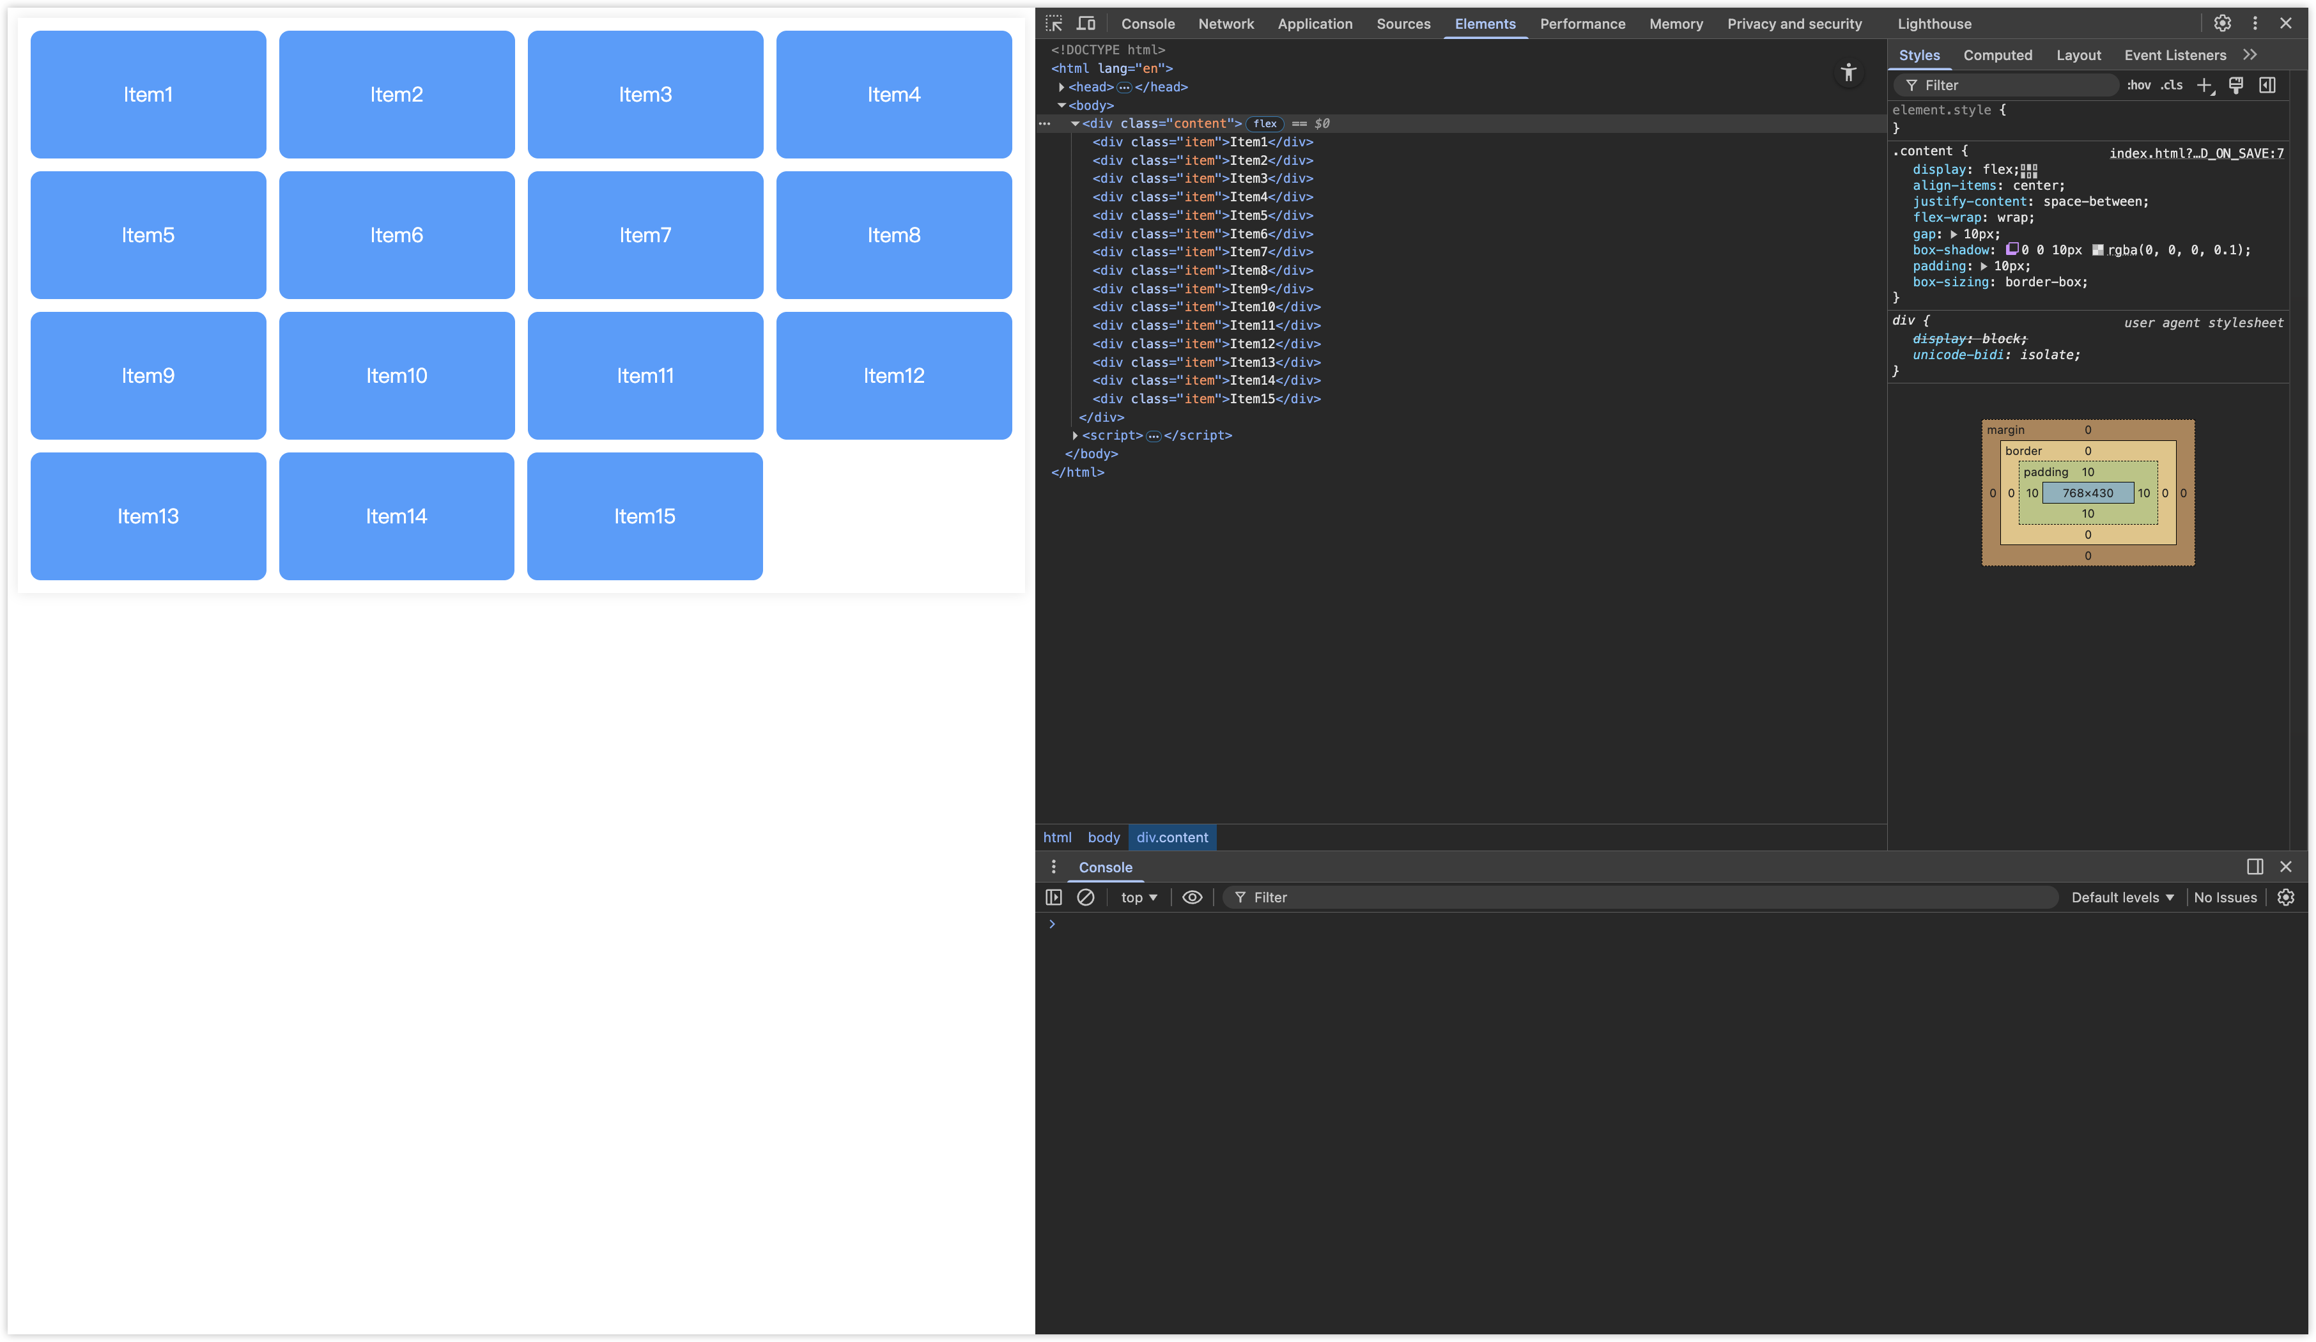Toggle the computed styles sidebar icon
2316x1342 pixels.
click(x=2267, y=86)
